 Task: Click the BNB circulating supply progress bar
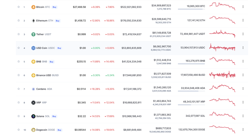coord(191,64)
